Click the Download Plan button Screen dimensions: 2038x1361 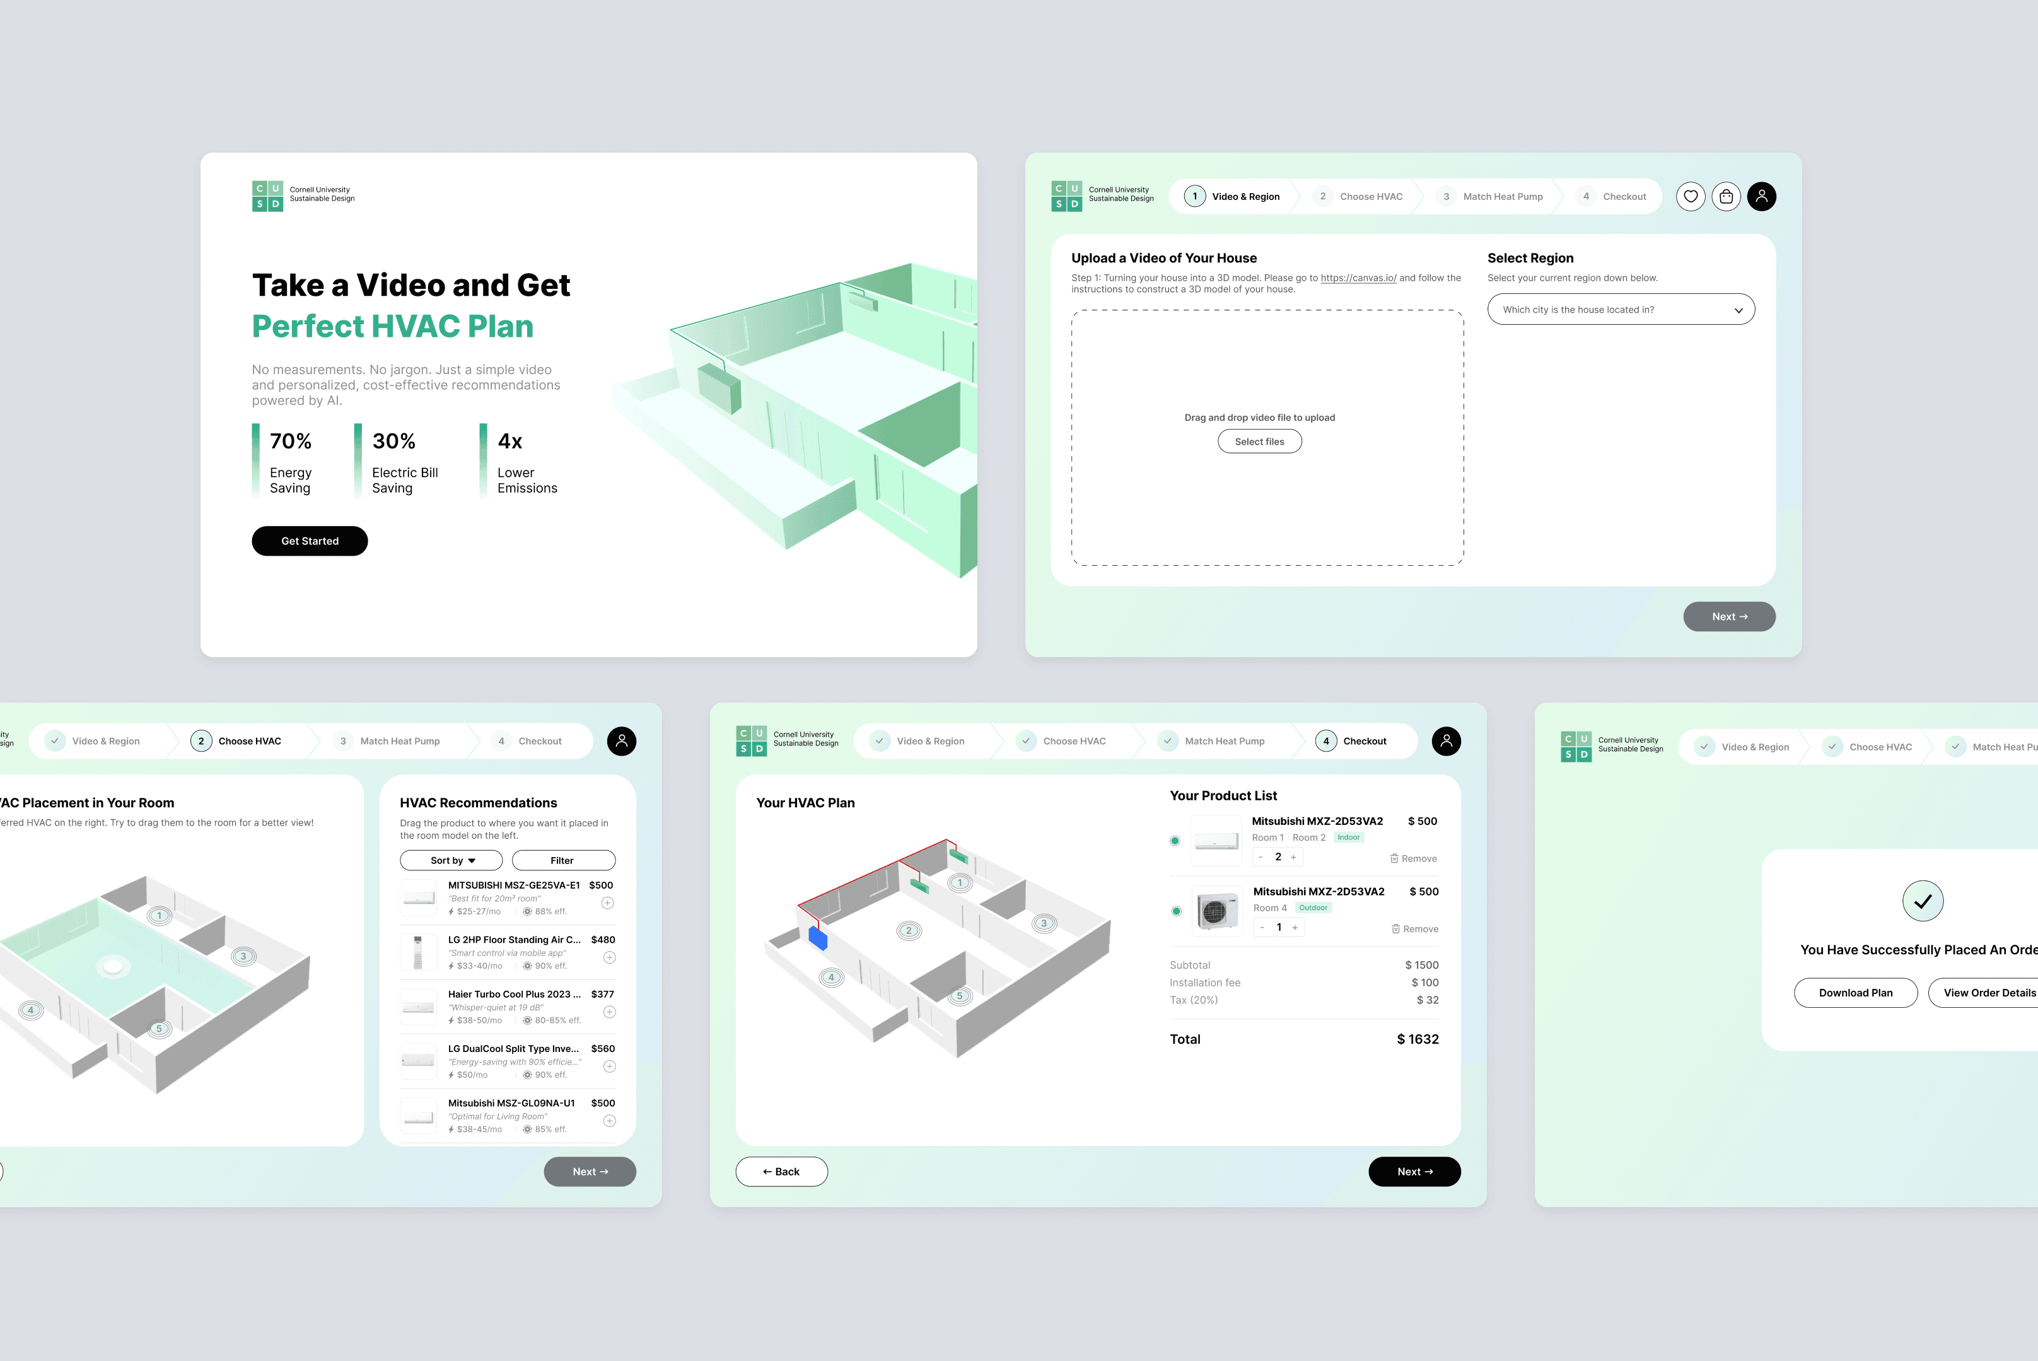coord(1855,993)
